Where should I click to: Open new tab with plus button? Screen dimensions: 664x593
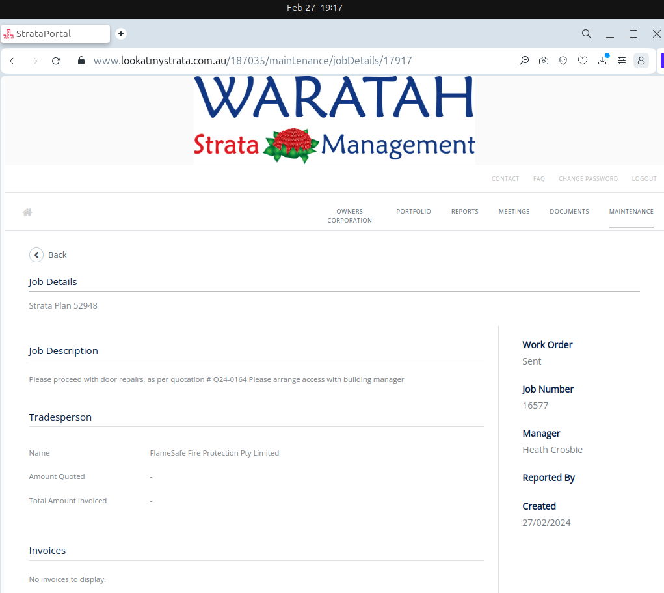click(121, 34)
